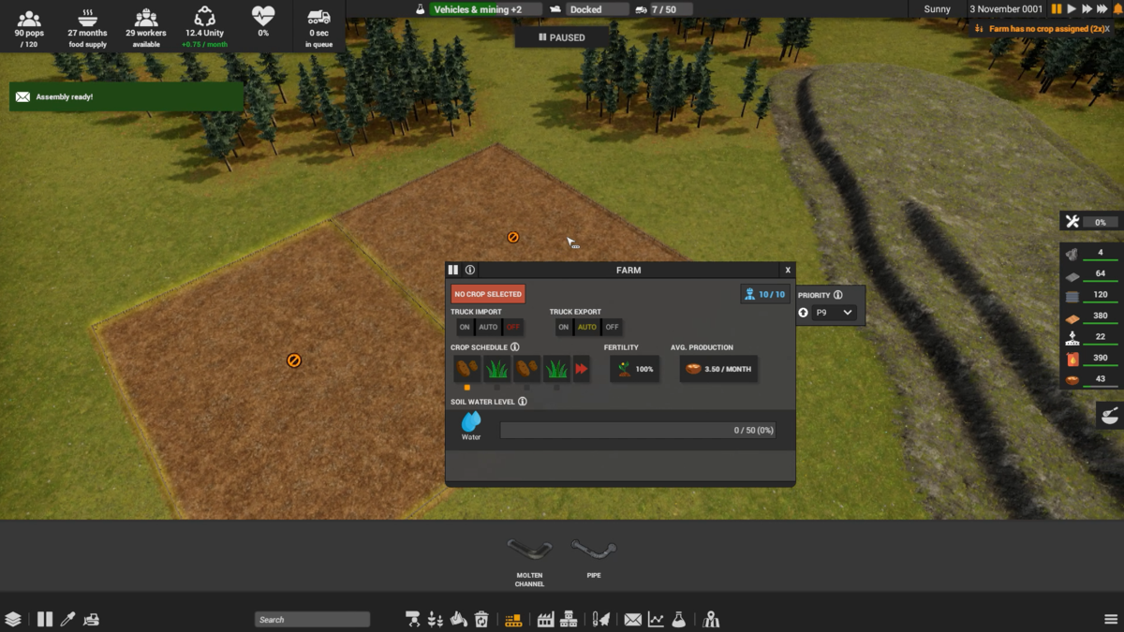
Task: Open the hamburger main menu icon
Action: (1111, 619)
